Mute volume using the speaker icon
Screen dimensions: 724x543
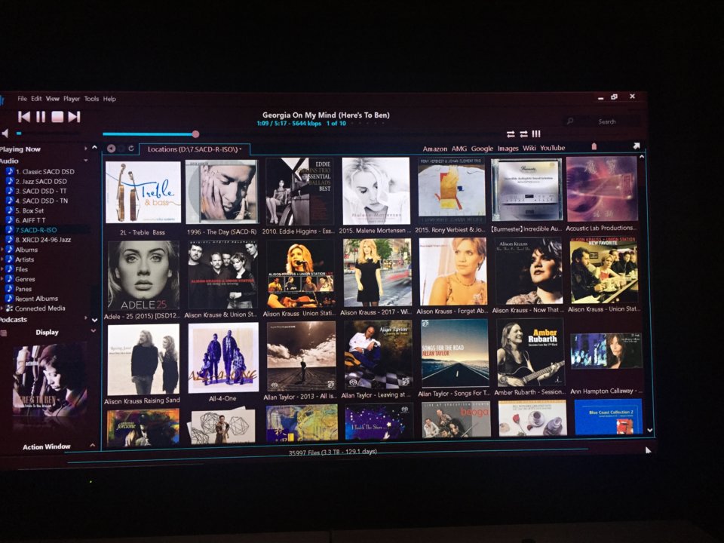[5, 133]
